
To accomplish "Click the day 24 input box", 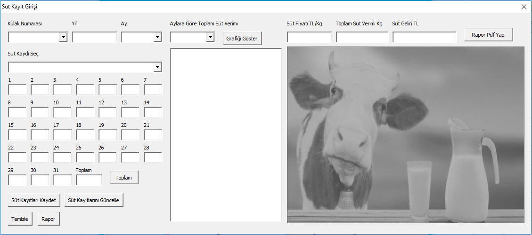I will 62,157.
